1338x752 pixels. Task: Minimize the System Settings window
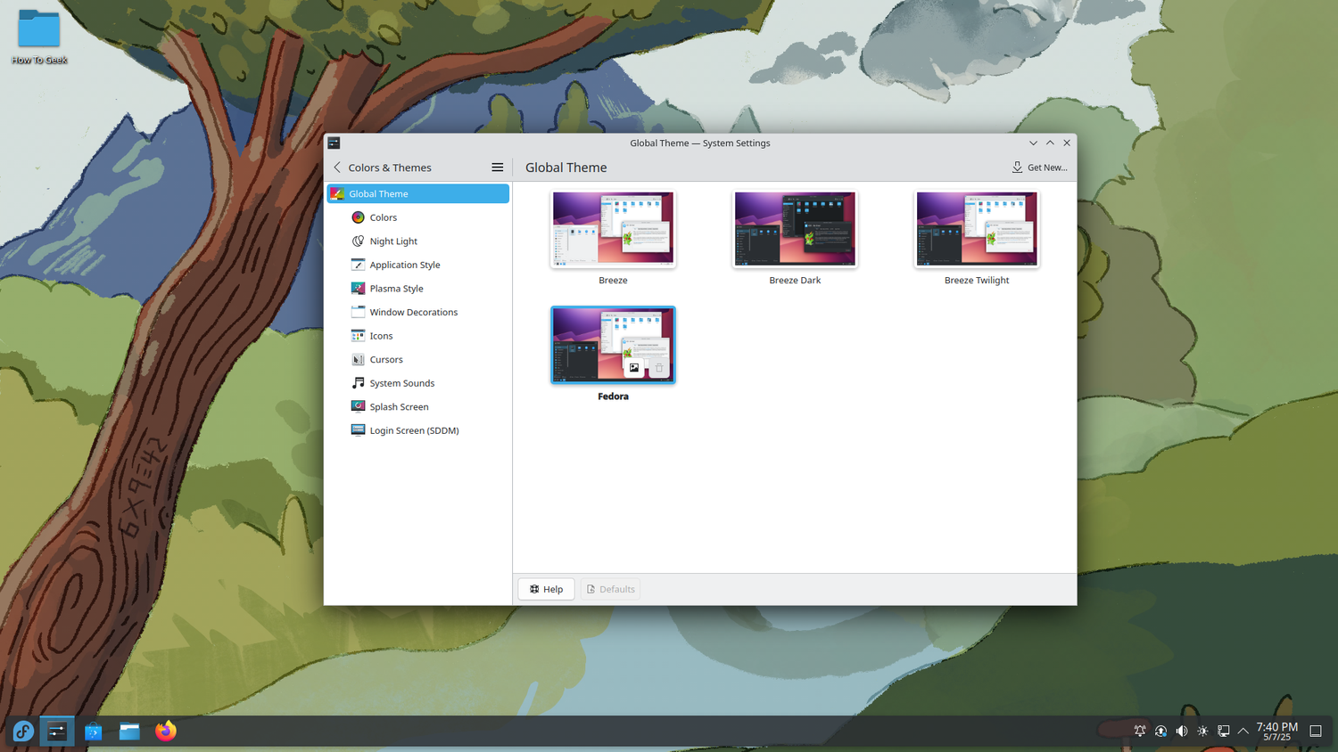[x=1033, y=143]
